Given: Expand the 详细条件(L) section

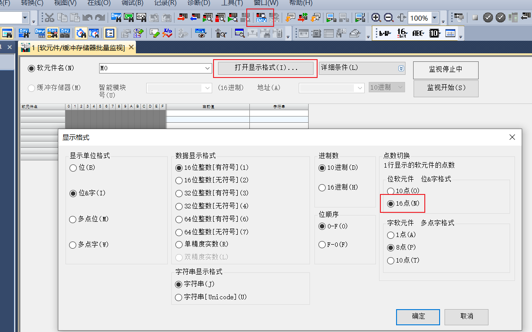Looking at the screenshot, I should click(401, 69).
